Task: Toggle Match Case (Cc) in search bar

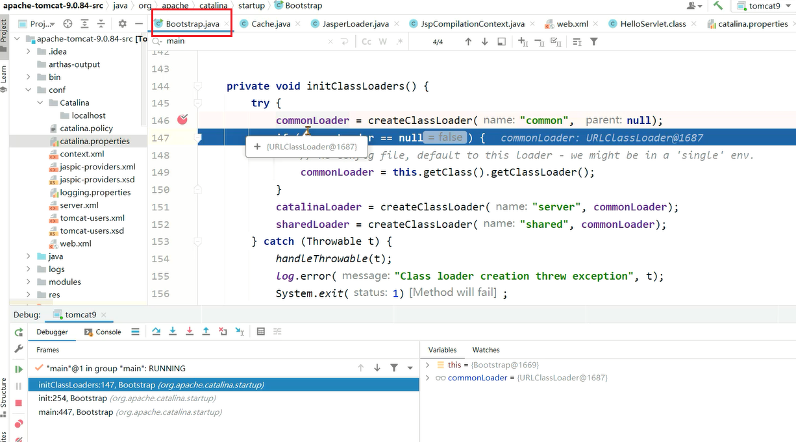Action: pos(366,42)
